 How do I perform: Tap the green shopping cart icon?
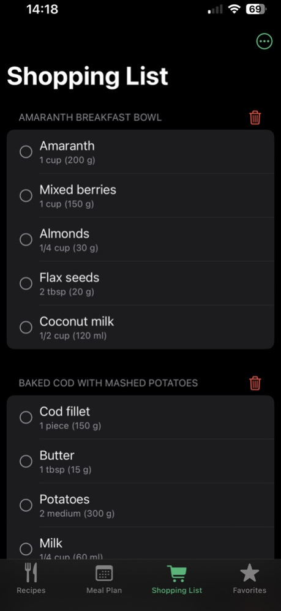(x=177, y=573)
